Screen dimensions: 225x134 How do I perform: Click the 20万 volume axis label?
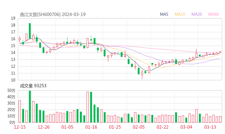[x=11, y=110]
